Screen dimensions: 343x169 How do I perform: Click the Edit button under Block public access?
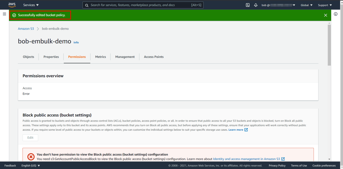(30, 138)
